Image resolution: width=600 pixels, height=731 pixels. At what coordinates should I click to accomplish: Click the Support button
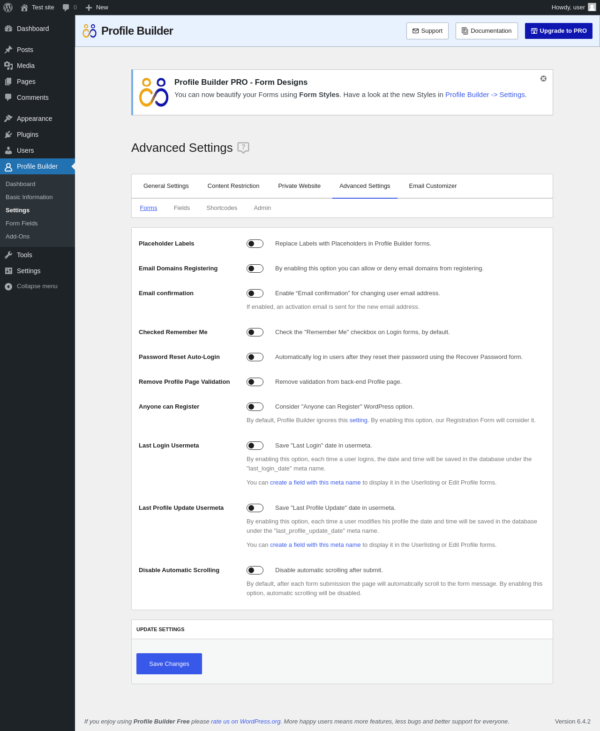427,31
